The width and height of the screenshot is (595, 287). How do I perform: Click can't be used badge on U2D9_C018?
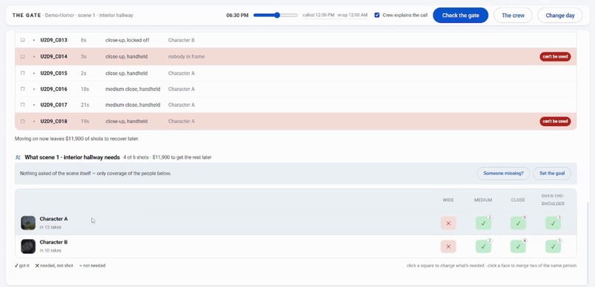click(x=555, y=121)
